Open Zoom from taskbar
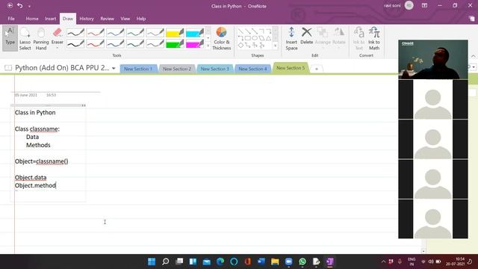 pos(289,262)
